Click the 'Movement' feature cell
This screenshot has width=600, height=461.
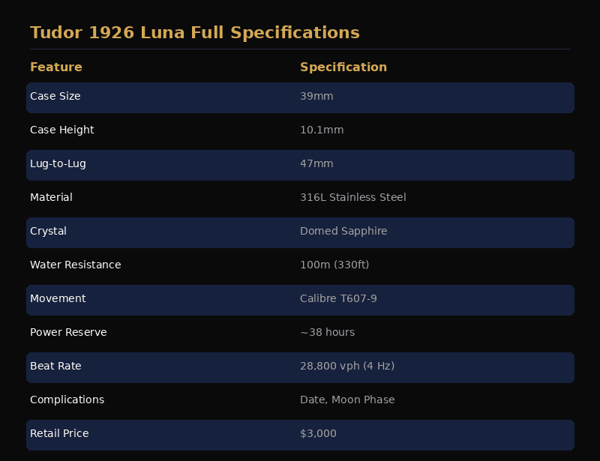[58, 298]
